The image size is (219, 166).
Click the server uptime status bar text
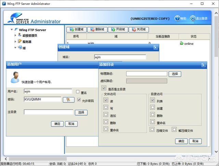[x=17, y=164]
